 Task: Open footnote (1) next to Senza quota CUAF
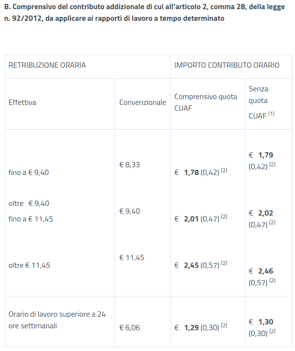271,114
